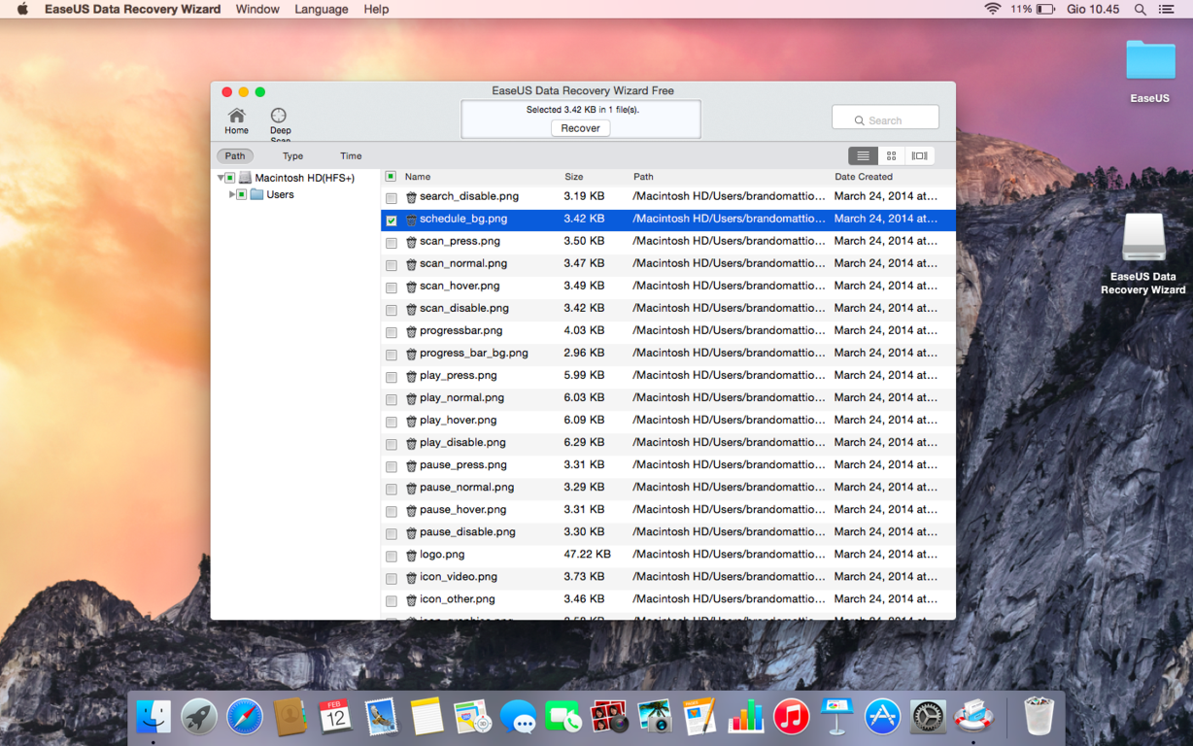Open the Trash in the Dock
Screen dimensions: 1193x746
pyautogui.click(x=1039, y=717)
